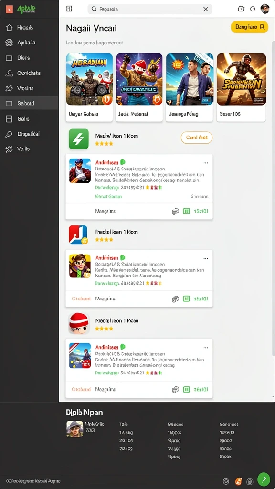This screenshot has height=489, width=275.
Task: Click the orange icon in the bottom bar
Action: (x=238, y=481)
